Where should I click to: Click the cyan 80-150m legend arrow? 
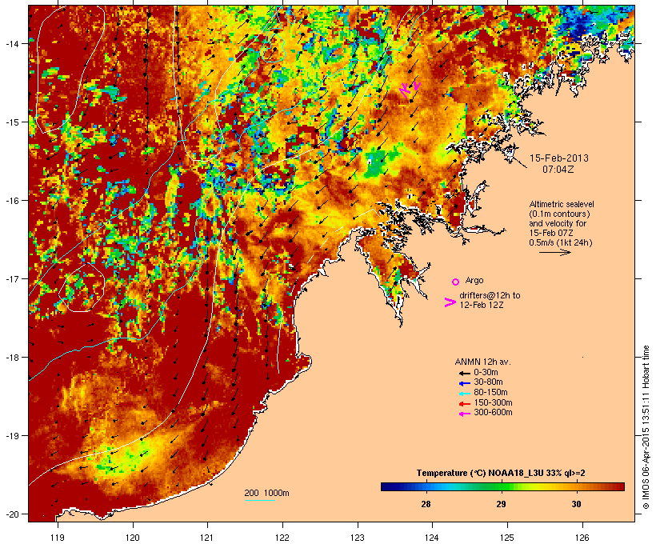pos(464,394)
